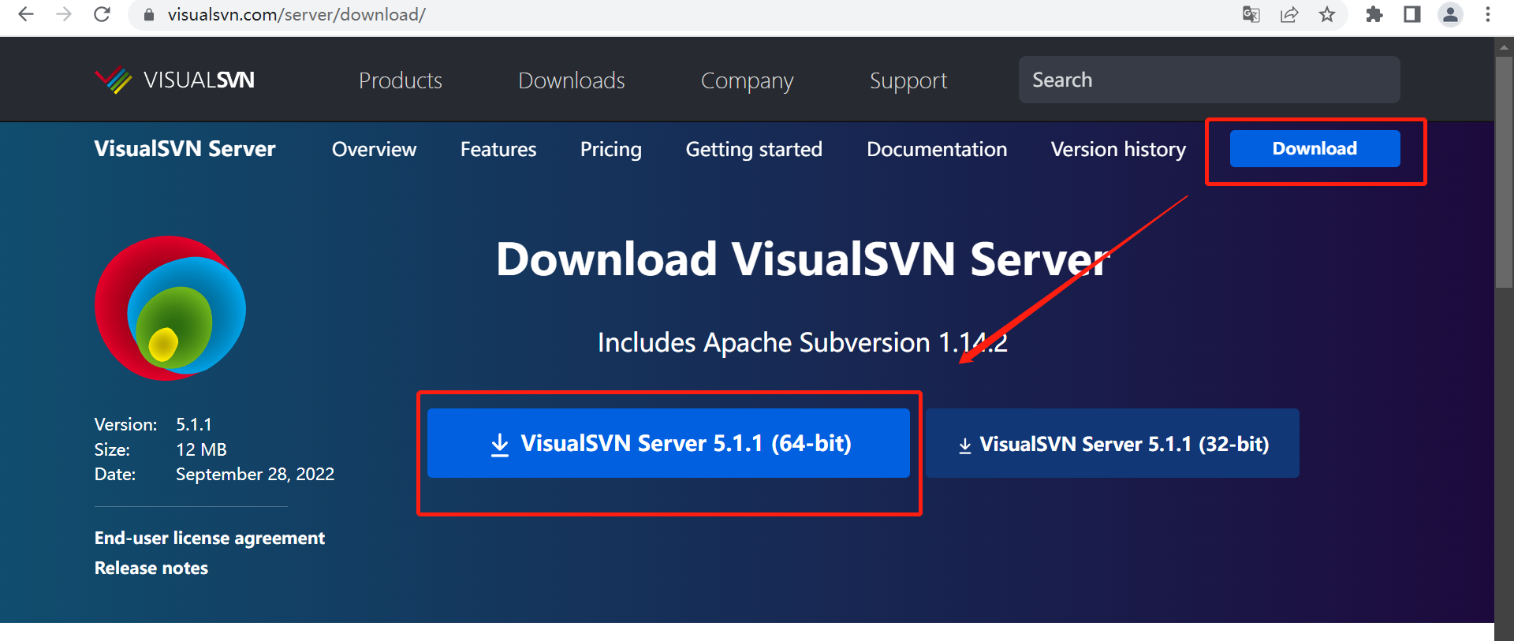Click the share page icon
Viewport: 1514px width, 641px height.
[1289, 14]
